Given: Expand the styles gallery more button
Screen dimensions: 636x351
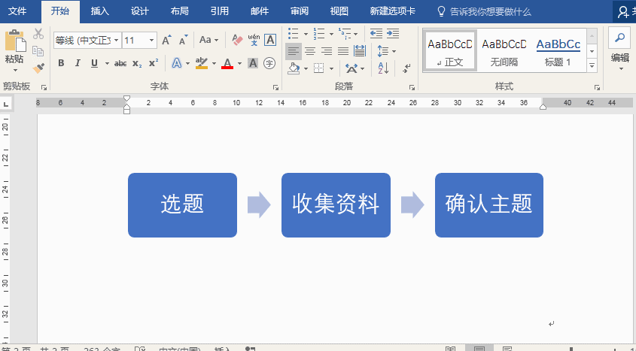Looking at the screenshot, I should coord(592,65).
